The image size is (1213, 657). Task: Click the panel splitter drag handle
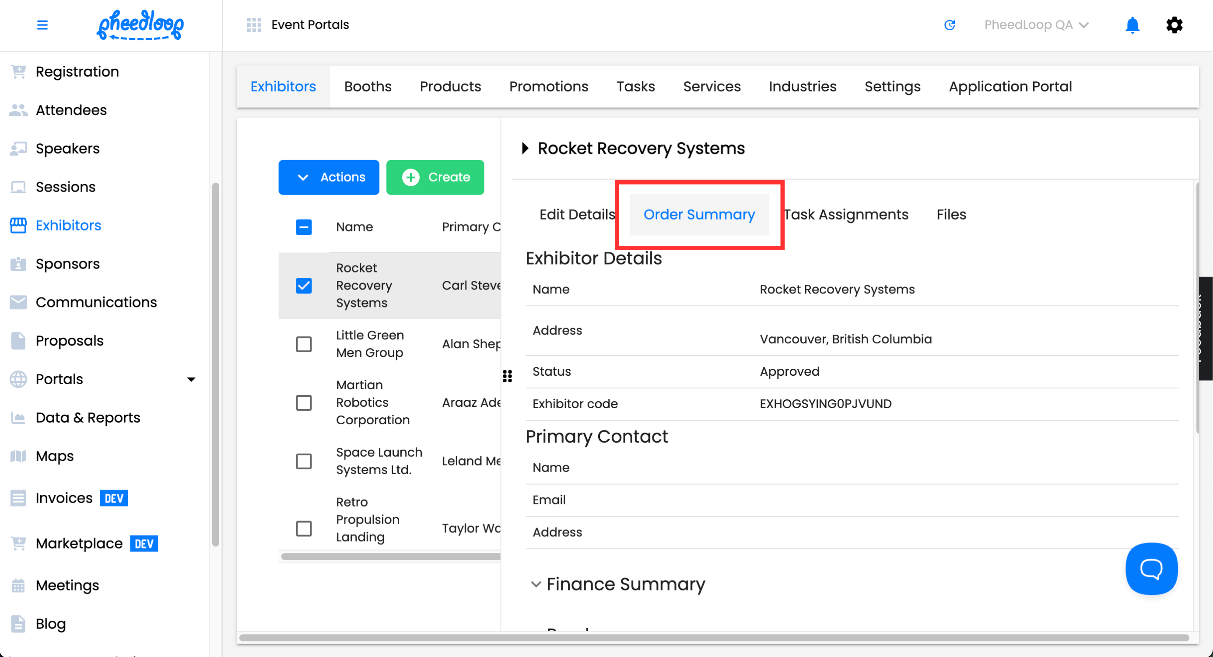pos(507,376)
